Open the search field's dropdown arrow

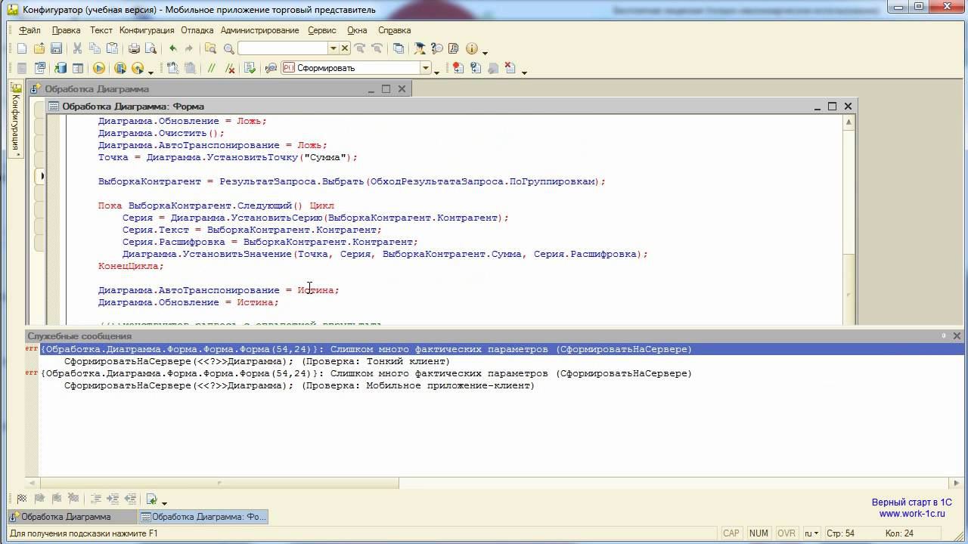(x=333, y=48)
